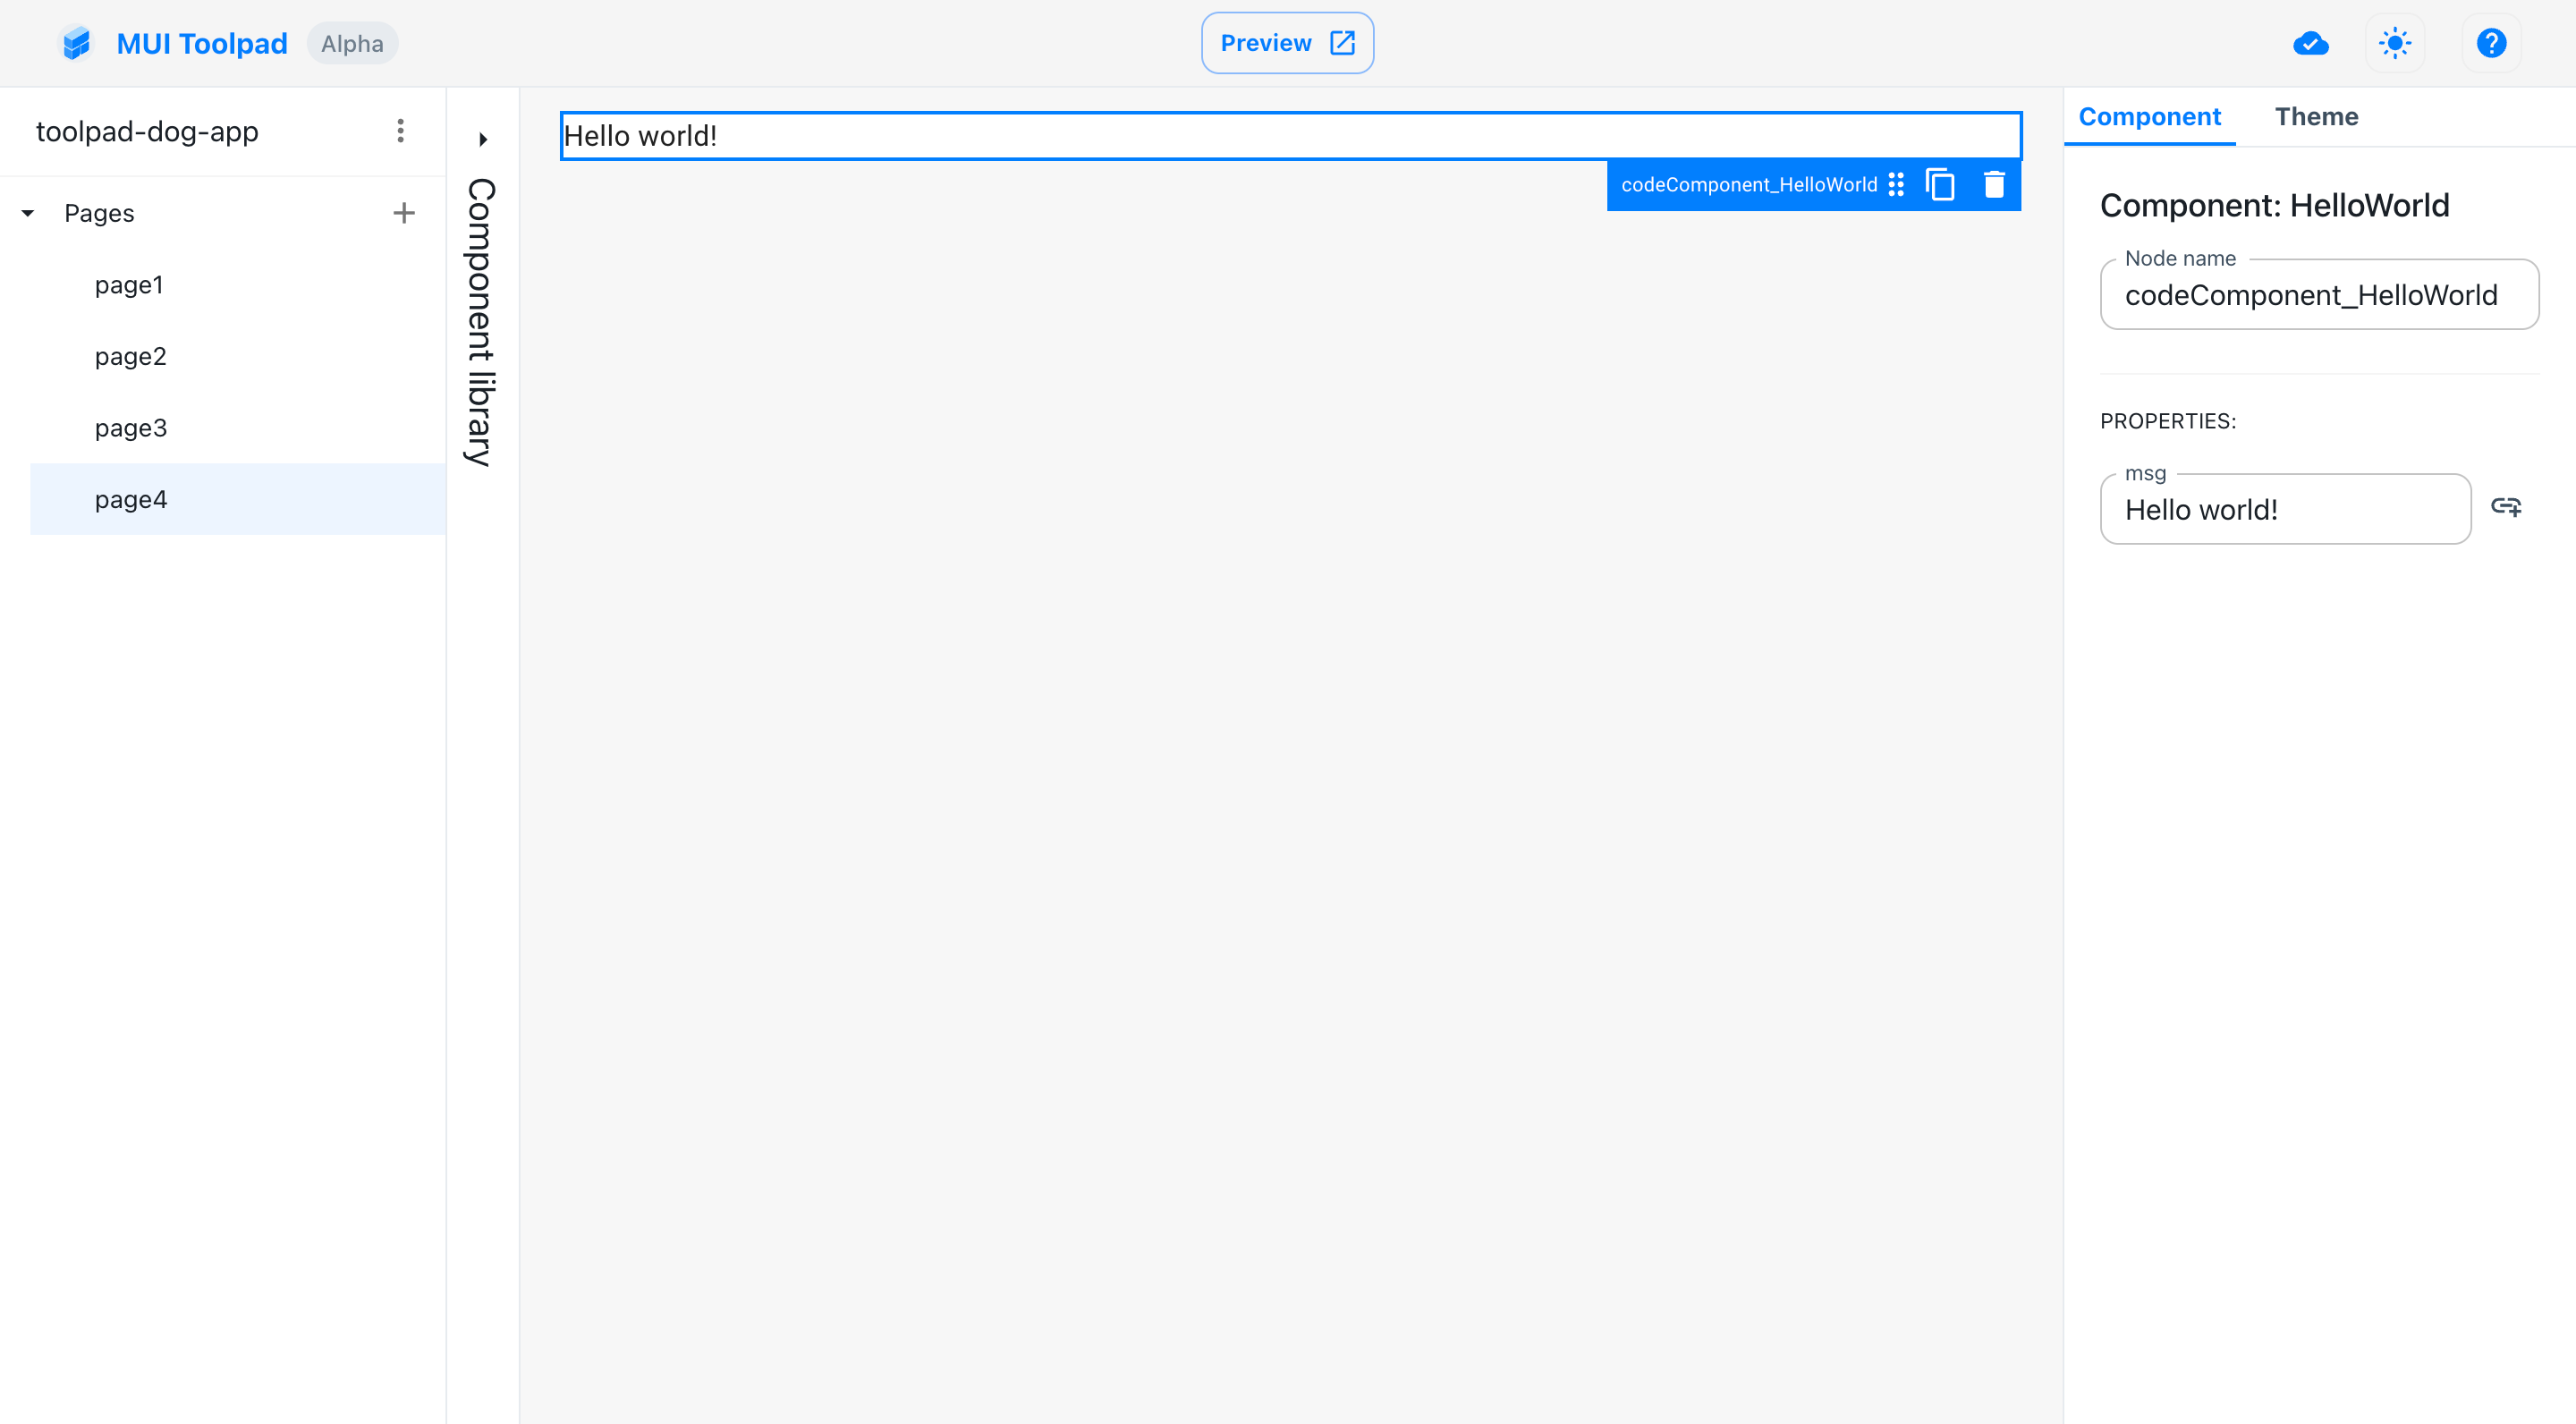The height and width of the screenshot is (1424, 2576).
Task: Duplicate the codeComponent_HelloWorld component
Action: [1940, 185]
